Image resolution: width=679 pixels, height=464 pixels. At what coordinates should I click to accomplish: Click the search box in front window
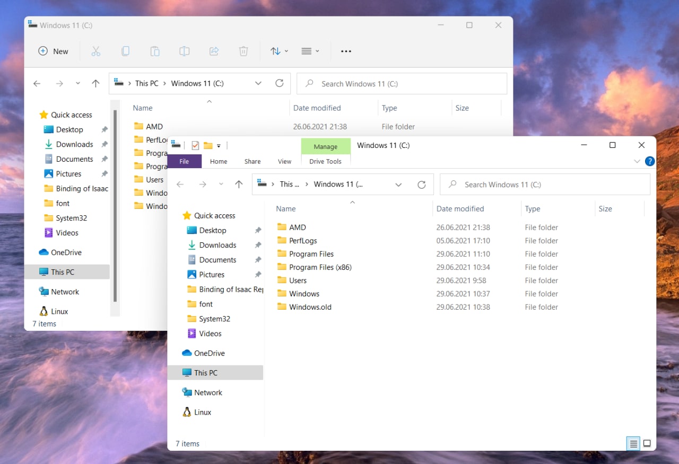(x=545, y=185)
